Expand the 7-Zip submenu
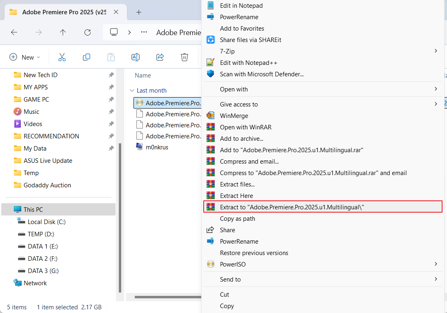The image size is (447, 313). pos(436,51)
